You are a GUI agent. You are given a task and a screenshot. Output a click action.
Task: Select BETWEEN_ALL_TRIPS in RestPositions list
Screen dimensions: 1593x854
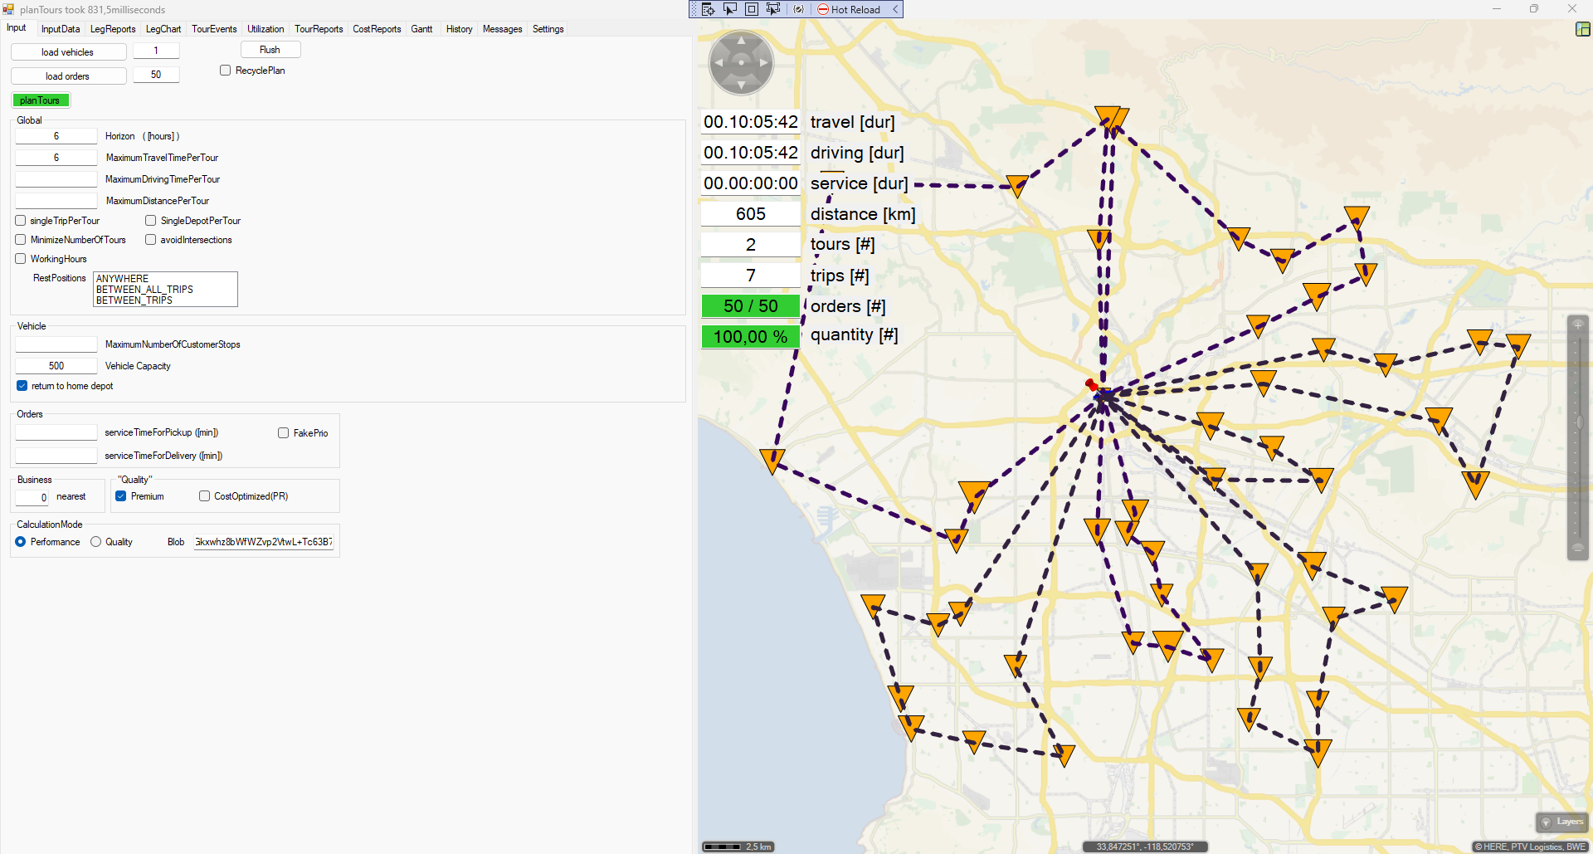tap(144, 290)
